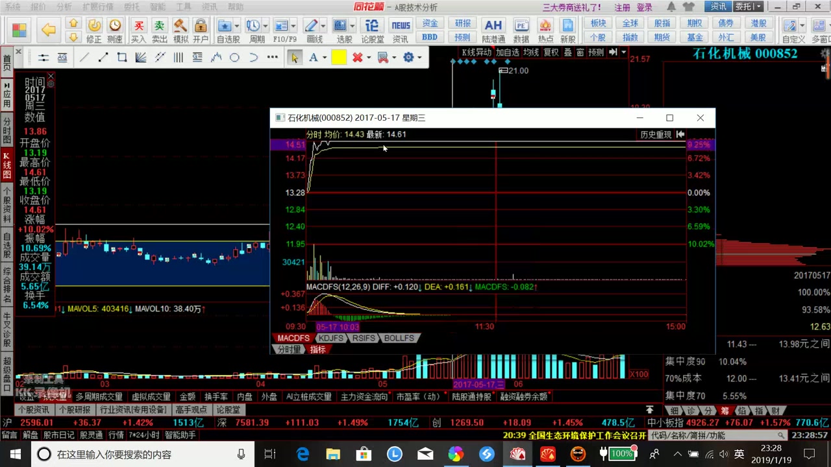Toggle 均线 moving average display
Screen dimensions: 831x467
pyautogui.click(x=531, y=52)
